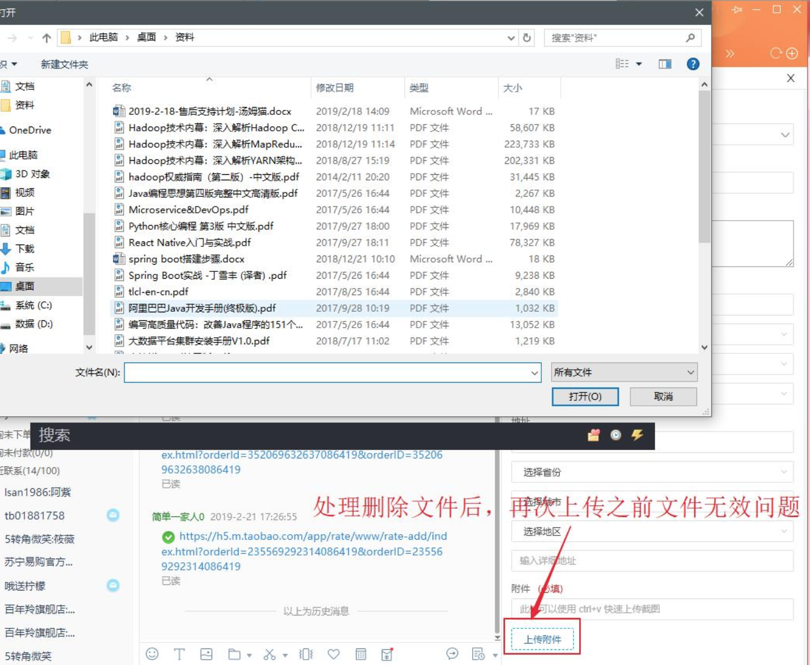Viewport: 810px width, 665px height.
Task: Toggle the preview pane icon
Action: pyautogui.click(x=665, y=64)
